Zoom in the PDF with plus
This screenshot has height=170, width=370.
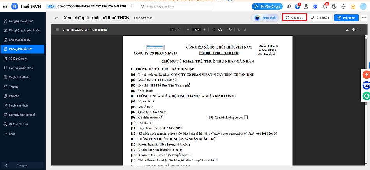(204, 29)
